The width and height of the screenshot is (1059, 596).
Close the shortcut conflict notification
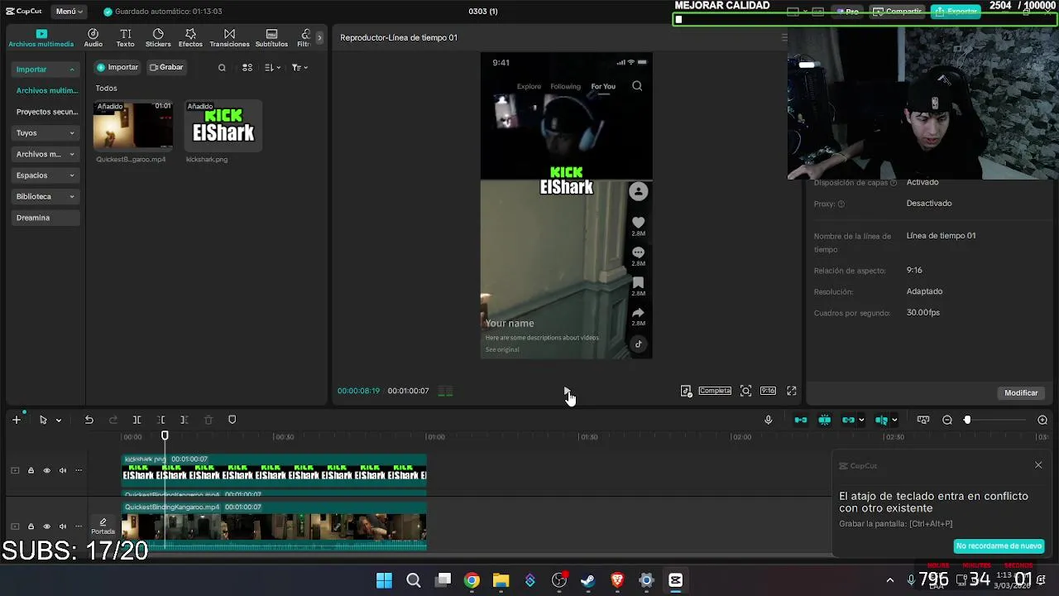(1038, 465)
